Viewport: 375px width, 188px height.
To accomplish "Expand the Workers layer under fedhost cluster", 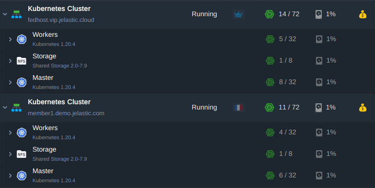I will tap(10, 39).
